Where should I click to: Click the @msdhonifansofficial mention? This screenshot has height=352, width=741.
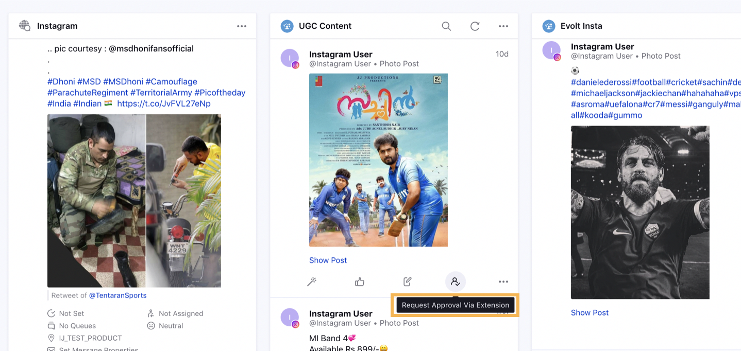151,49
